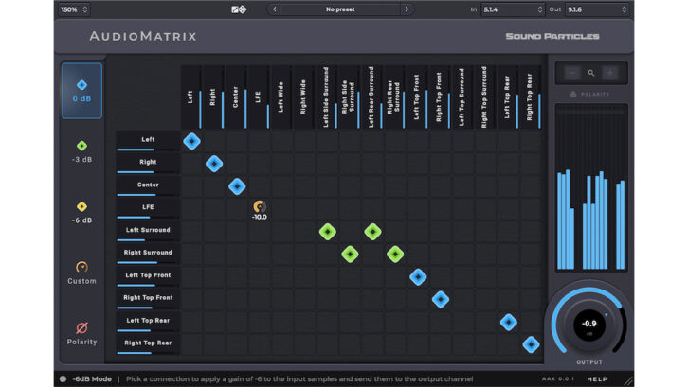Select the 0 dB gain mode
Screen dimensions: 688x387
point(81,91)
